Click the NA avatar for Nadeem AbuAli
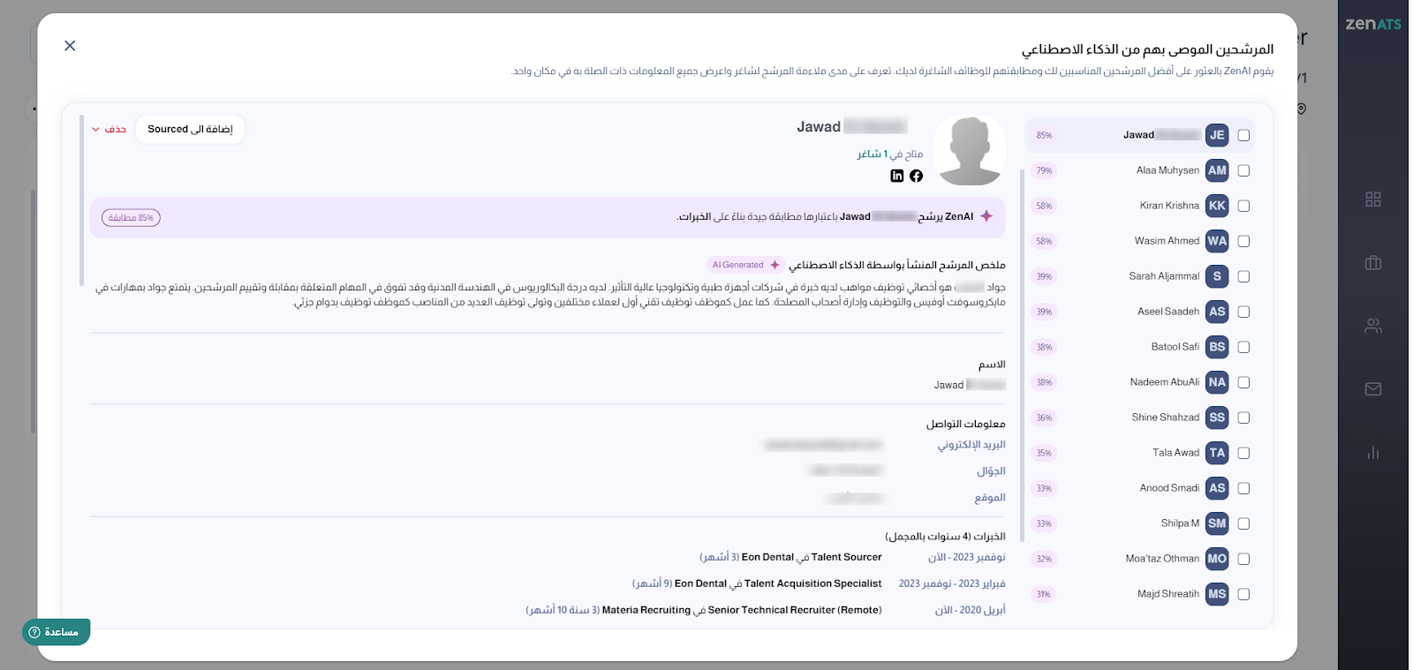The height and width of the screenshot is (670, 1413). click(x=1217, y=382)
